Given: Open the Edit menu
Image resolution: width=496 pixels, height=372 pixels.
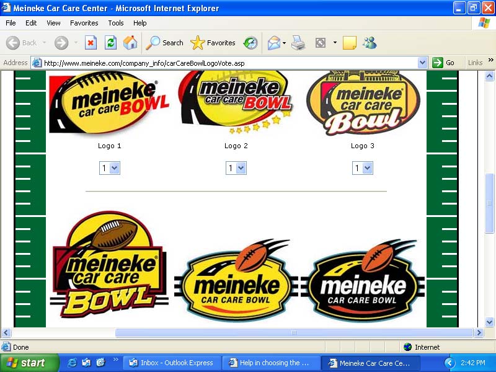Looking at the screenshot, I should [31, 23].
